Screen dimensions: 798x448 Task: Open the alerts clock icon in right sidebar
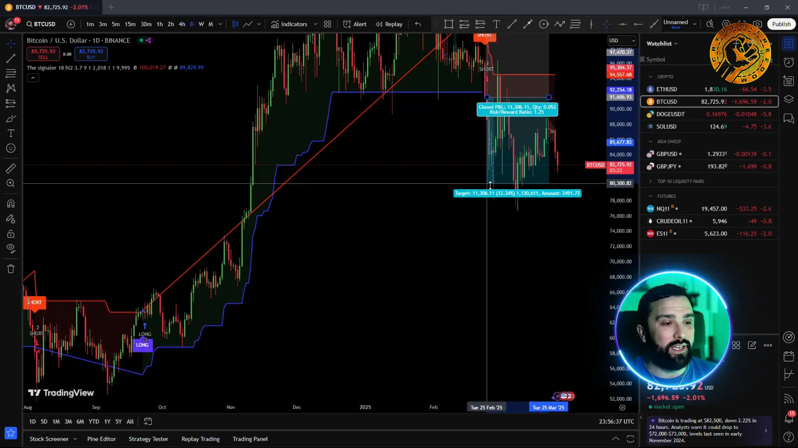pos(788,62)
